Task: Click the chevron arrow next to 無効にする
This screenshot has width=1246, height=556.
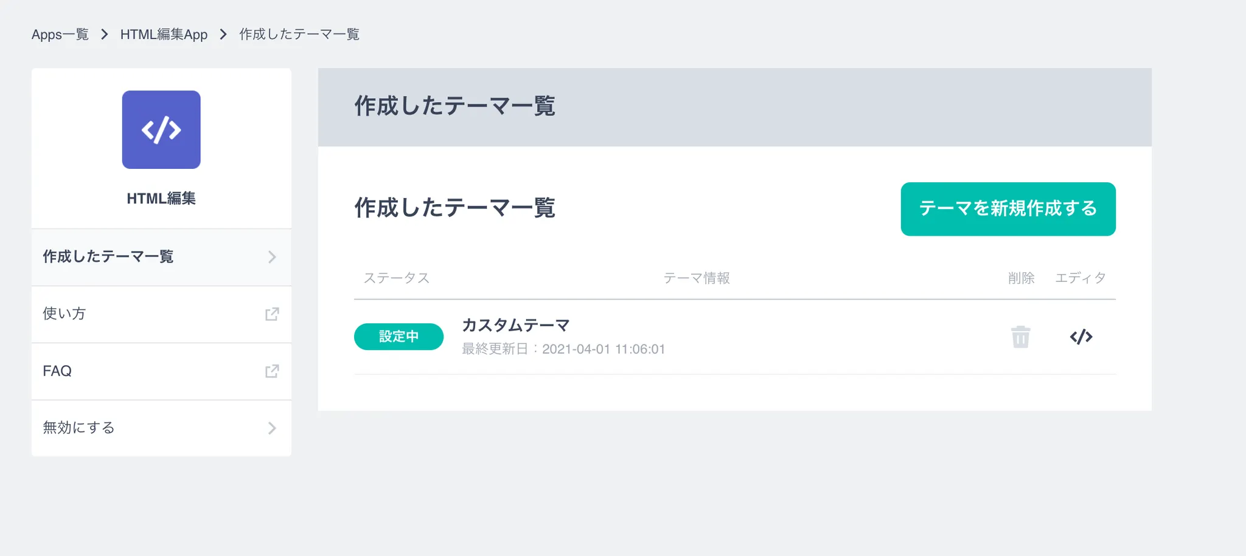Action: coord(272,428)
